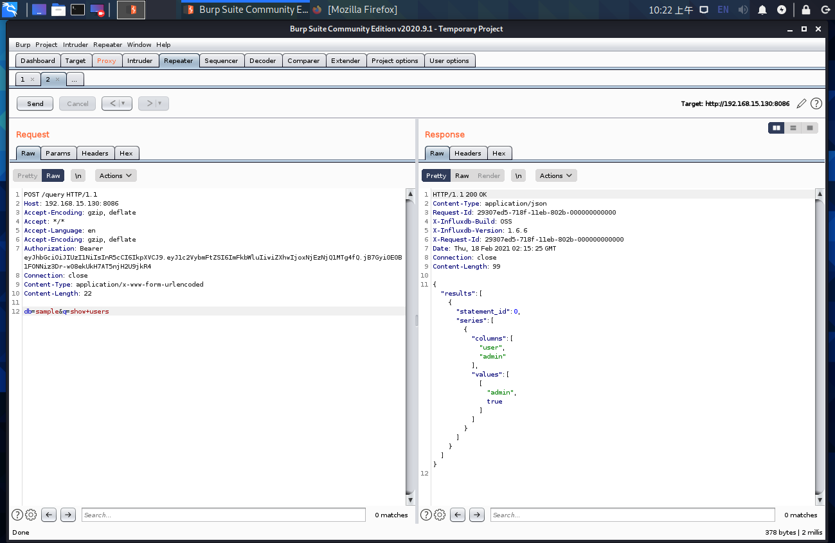This screenshot has width=835, height=543.
Task: Click the Search field under the response panel
Action: [633, 515]
